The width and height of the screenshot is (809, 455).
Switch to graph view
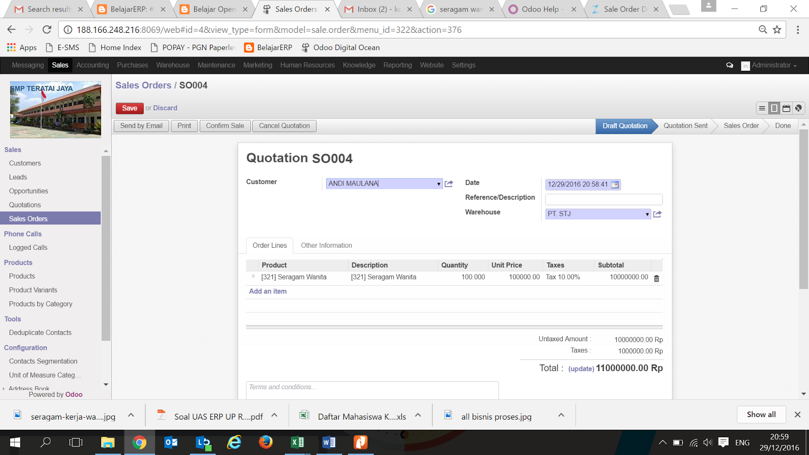pyautogui.click(x=798, y=108)
